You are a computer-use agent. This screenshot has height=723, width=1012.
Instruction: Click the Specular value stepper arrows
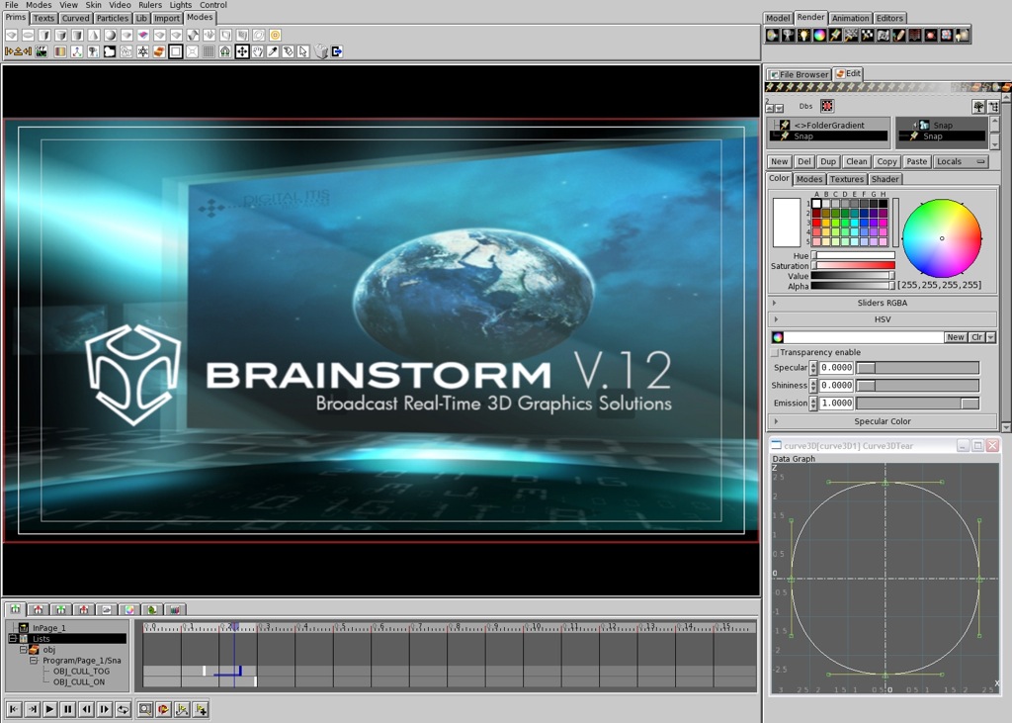pyautogui.click(x=813, y=368)
